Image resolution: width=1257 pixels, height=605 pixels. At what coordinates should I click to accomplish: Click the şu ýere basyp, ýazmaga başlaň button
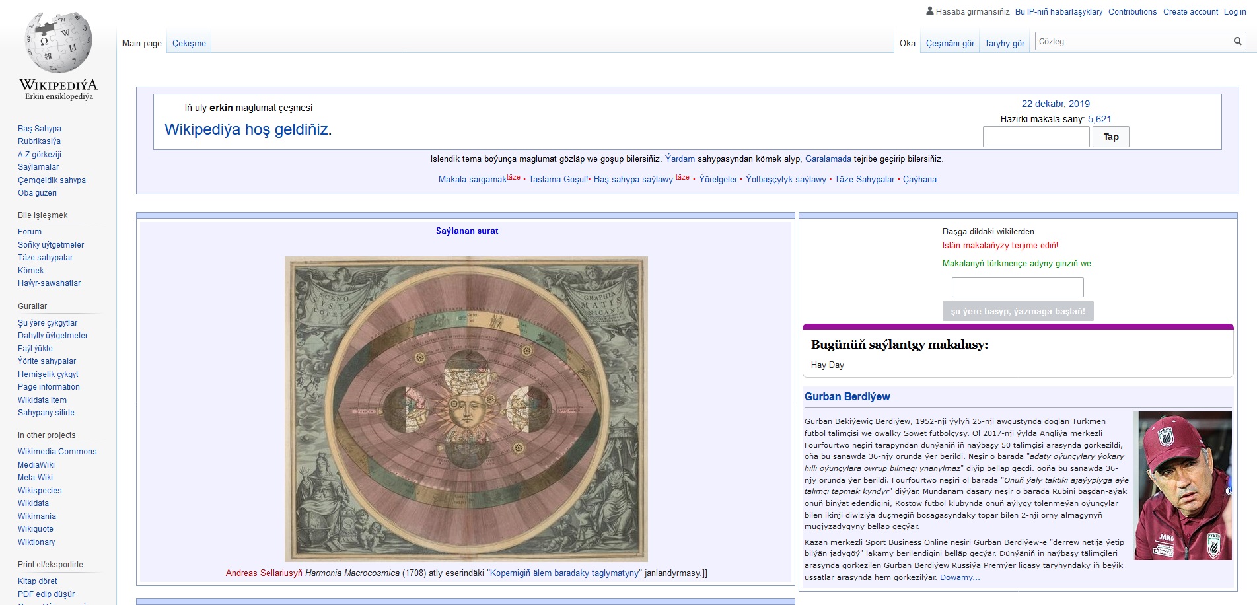1018,312
